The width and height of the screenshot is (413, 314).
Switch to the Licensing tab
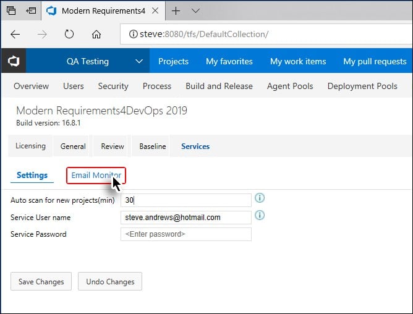pyautogui.click(x=30, y=146)
